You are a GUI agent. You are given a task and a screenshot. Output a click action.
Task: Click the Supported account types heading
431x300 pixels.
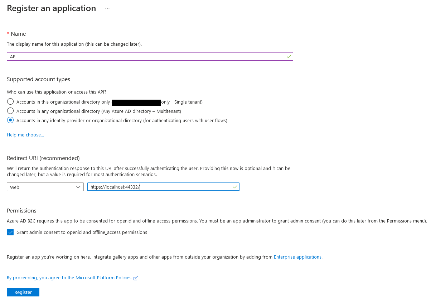[x=38, y=79]
